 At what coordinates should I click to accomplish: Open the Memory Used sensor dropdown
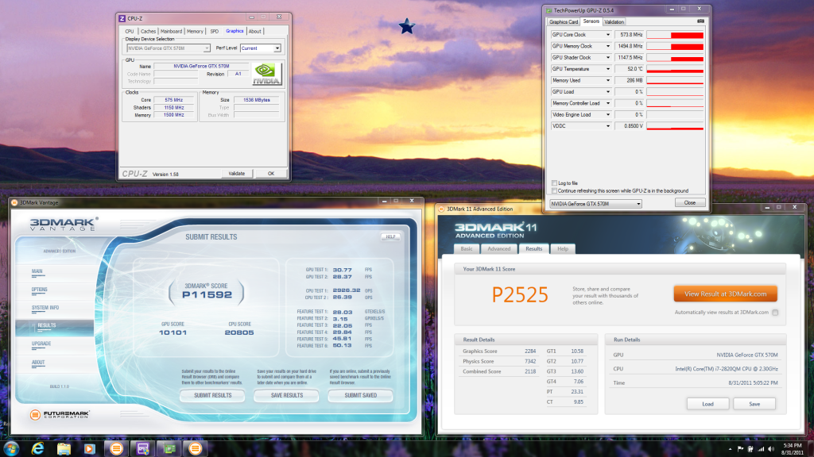click(x=608, y=80)
